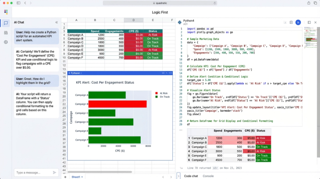The width and height of the screenshot is (320, 179).
Task: Click the calendar-style icon beside the Run button
Action: pos(291,22)
